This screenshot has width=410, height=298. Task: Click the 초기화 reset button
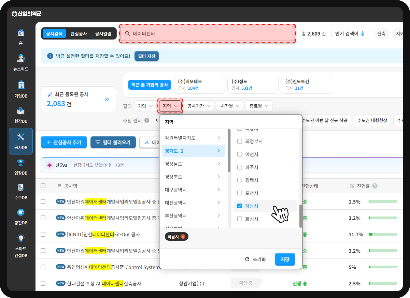point(255,259)
